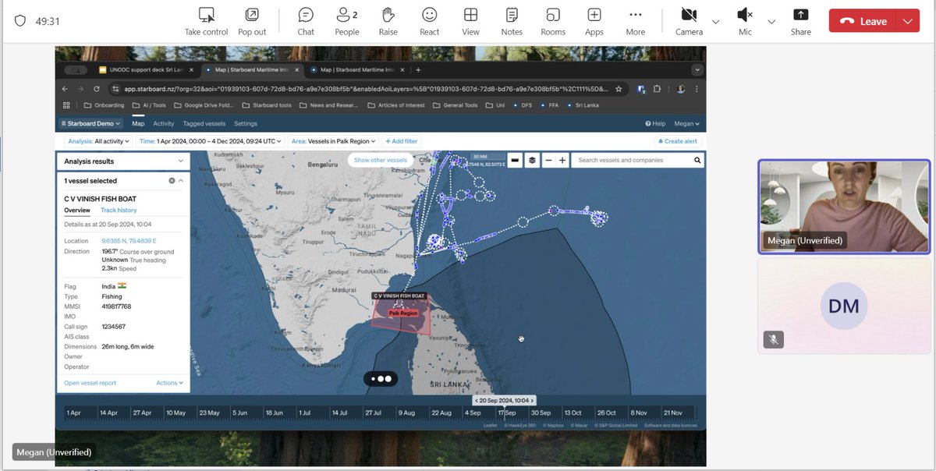
Task: Open breakout Rooms
Action: click(x=553, y=21)
